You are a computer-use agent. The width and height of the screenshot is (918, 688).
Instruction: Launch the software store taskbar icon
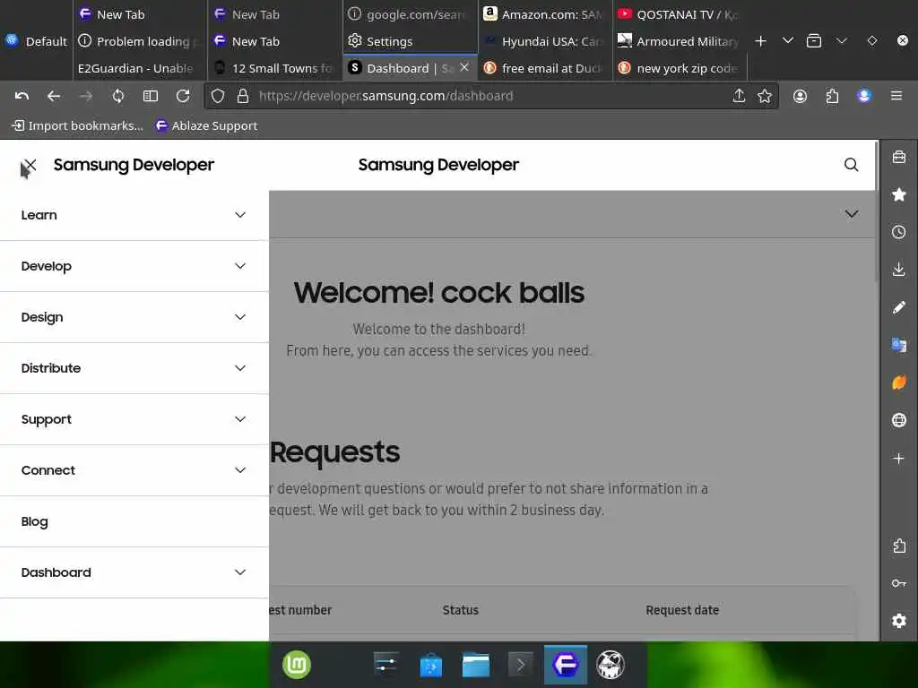point(431,666)
